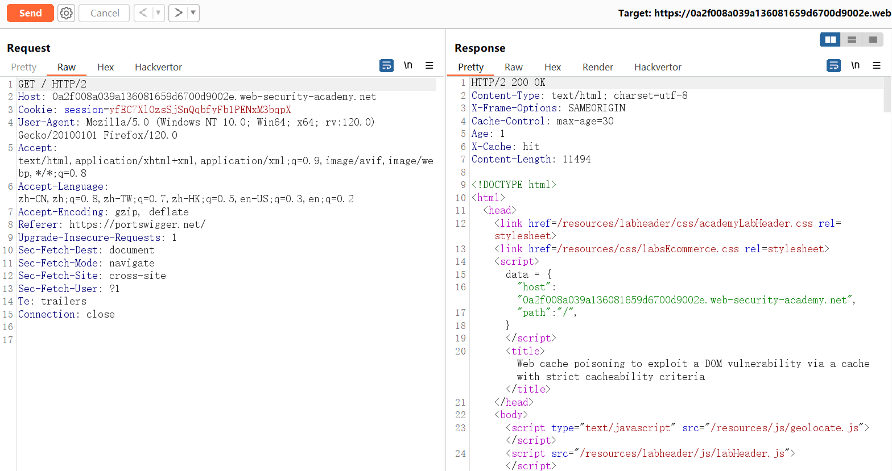Click the Response panel vertical scrollbar

tap(887, 95)
